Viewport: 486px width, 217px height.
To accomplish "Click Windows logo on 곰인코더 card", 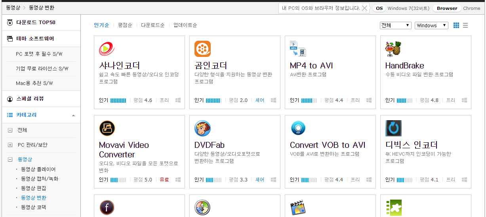I will point(274,100).
